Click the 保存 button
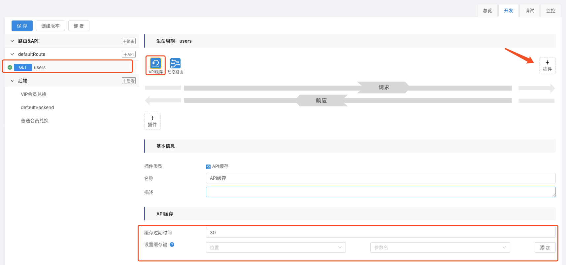The image size is (566, 265). coord(22,26)
